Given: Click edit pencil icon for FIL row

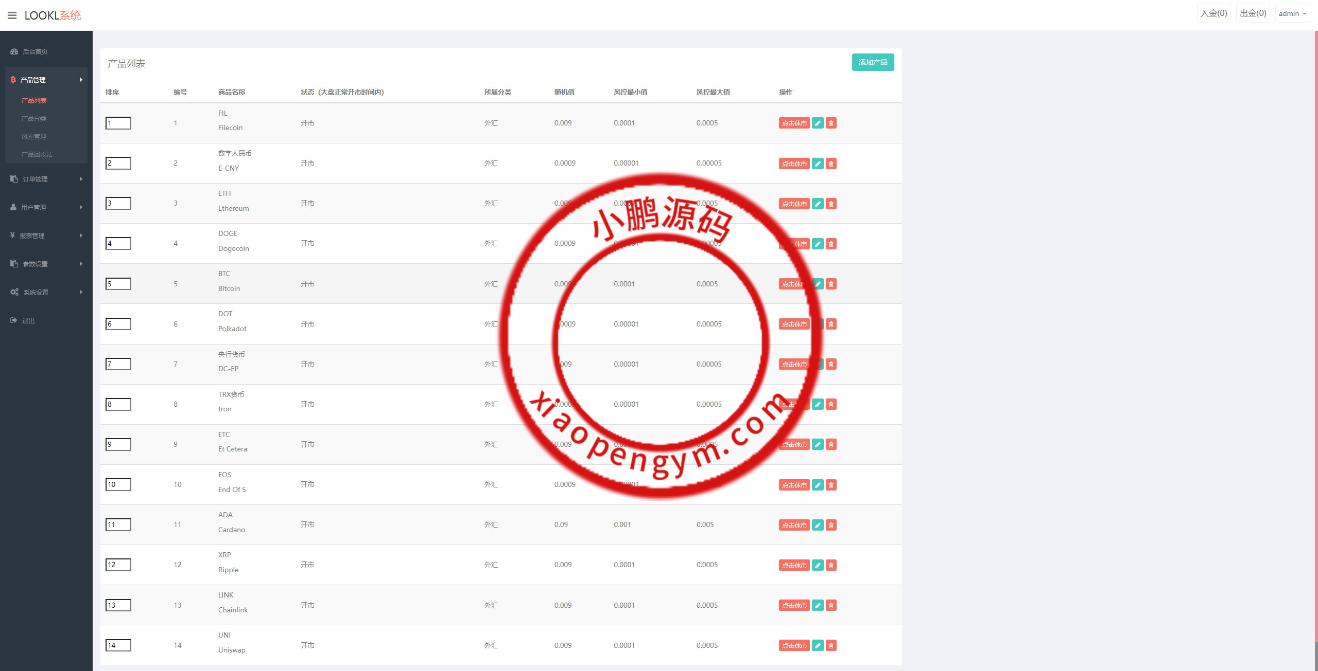Looking at the screenshot, I should pyautogui.click(x=818, y=123).
